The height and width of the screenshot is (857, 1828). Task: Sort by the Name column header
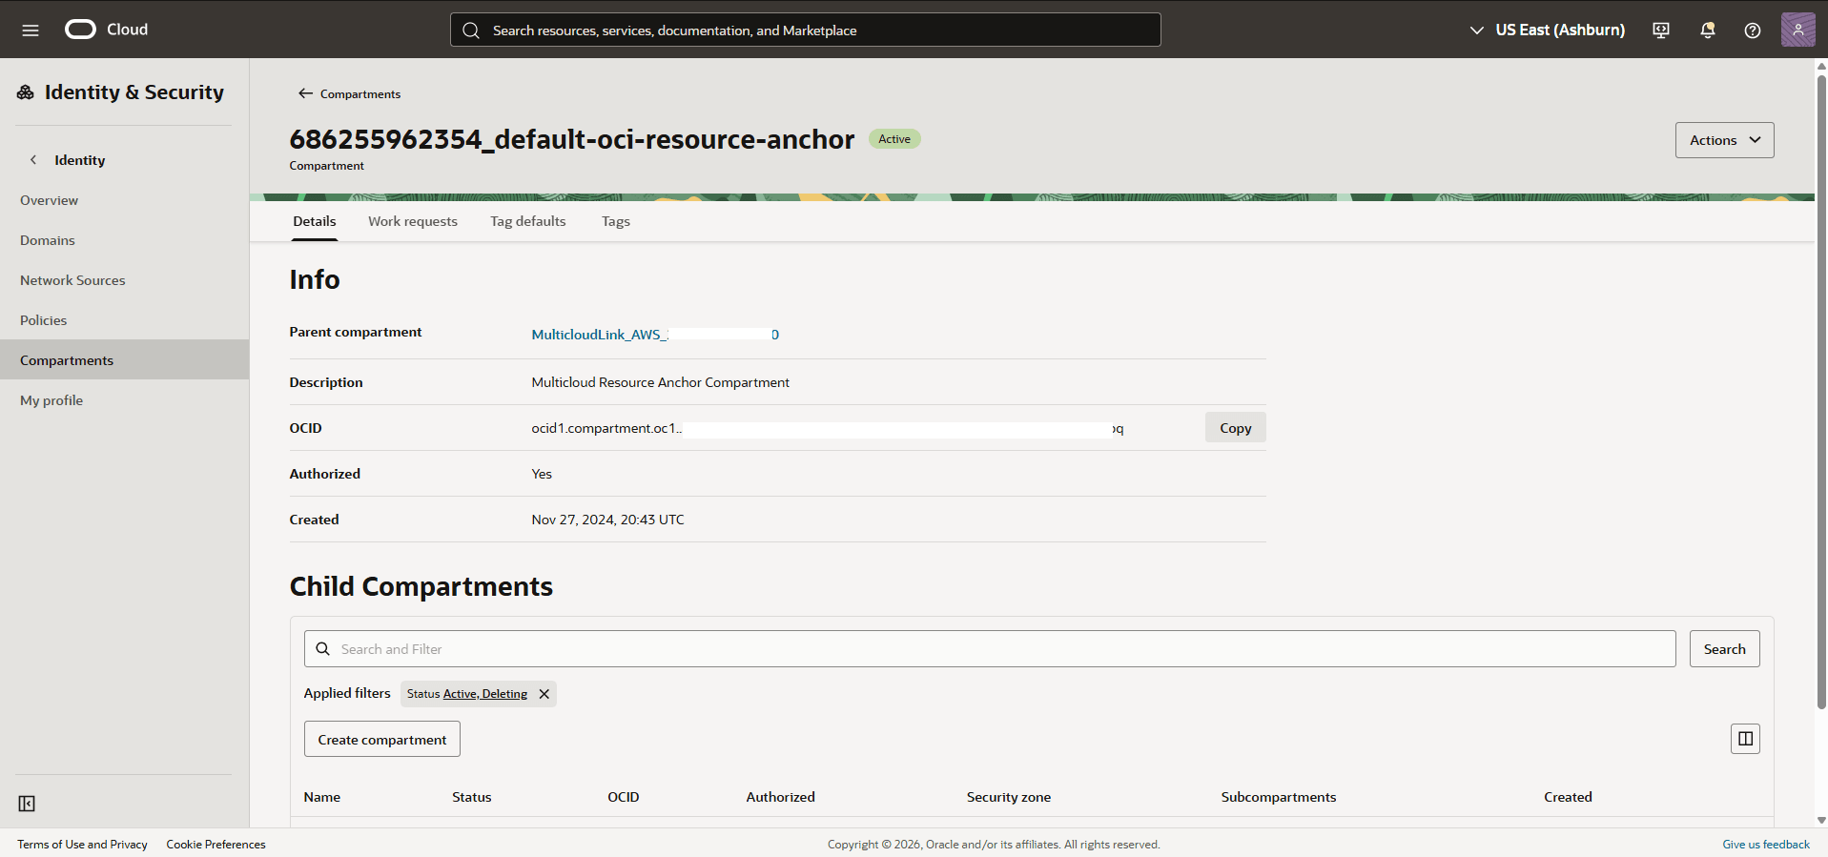(x=322, y=797)
